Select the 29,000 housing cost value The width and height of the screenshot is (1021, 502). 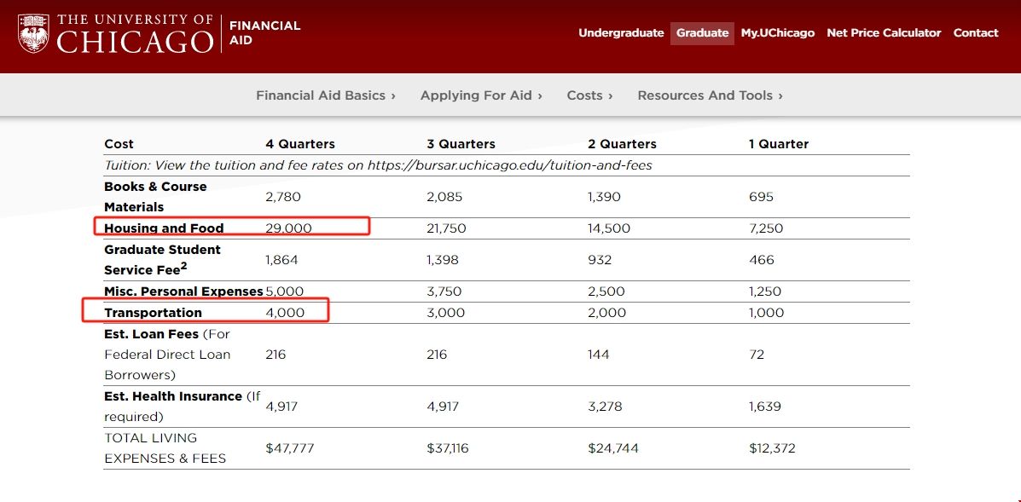[288, 228]
